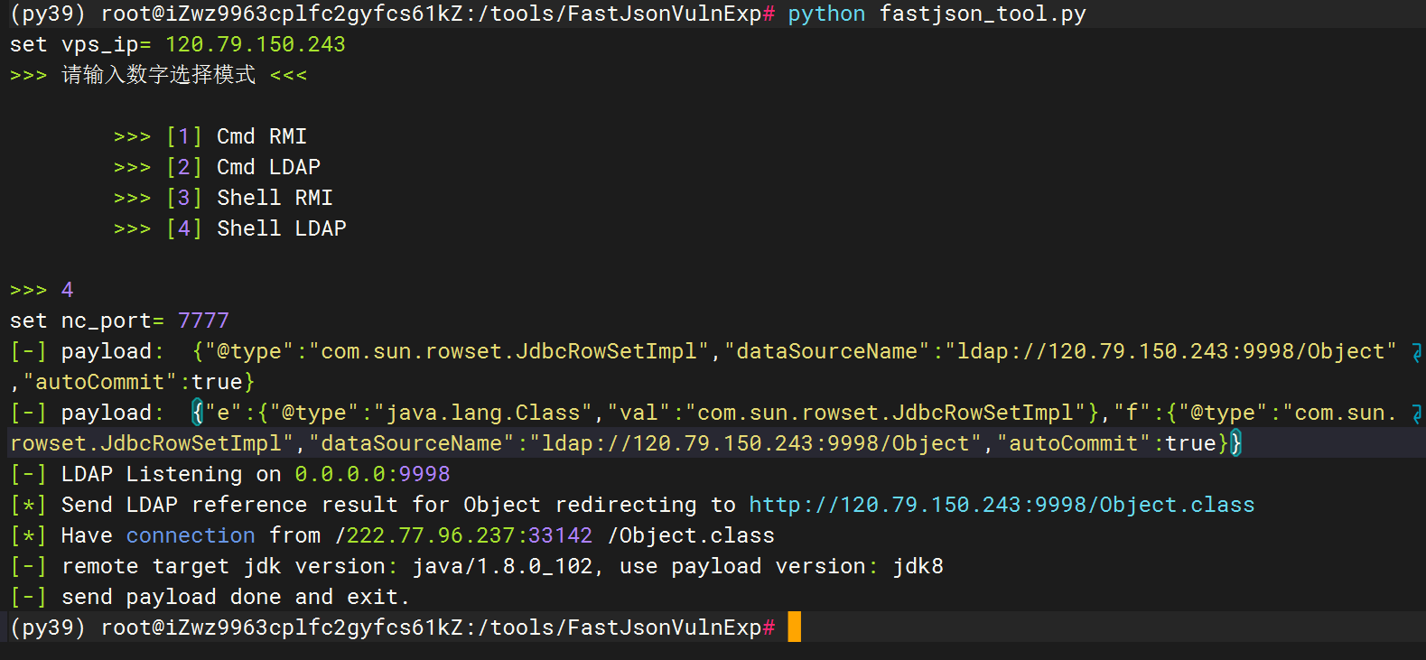Click the 'LDAP Listening on' address 0.0.0.0:9998
The image size is (1426, 660).
click(x=372, y=474)
